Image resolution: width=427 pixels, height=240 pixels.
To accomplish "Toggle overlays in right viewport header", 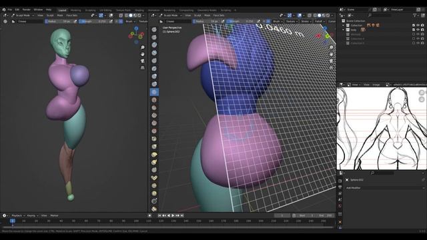I will click(300, 15).
